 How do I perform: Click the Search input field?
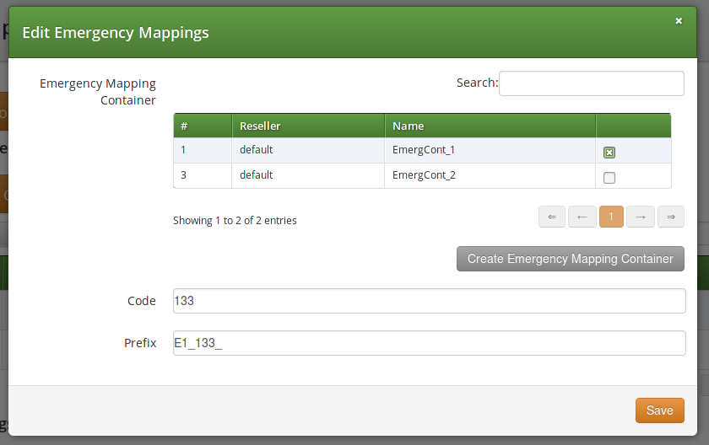pos(591,83)
